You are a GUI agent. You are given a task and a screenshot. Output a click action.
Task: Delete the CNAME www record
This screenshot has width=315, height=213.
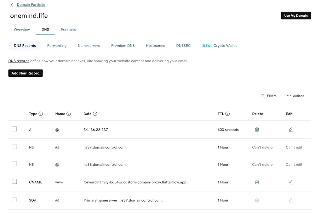[x=257, y=182]
